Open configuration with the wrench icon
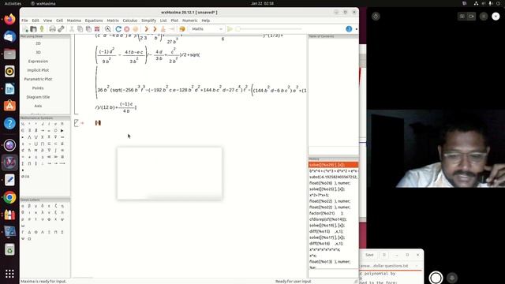 (x=61, y=29)
